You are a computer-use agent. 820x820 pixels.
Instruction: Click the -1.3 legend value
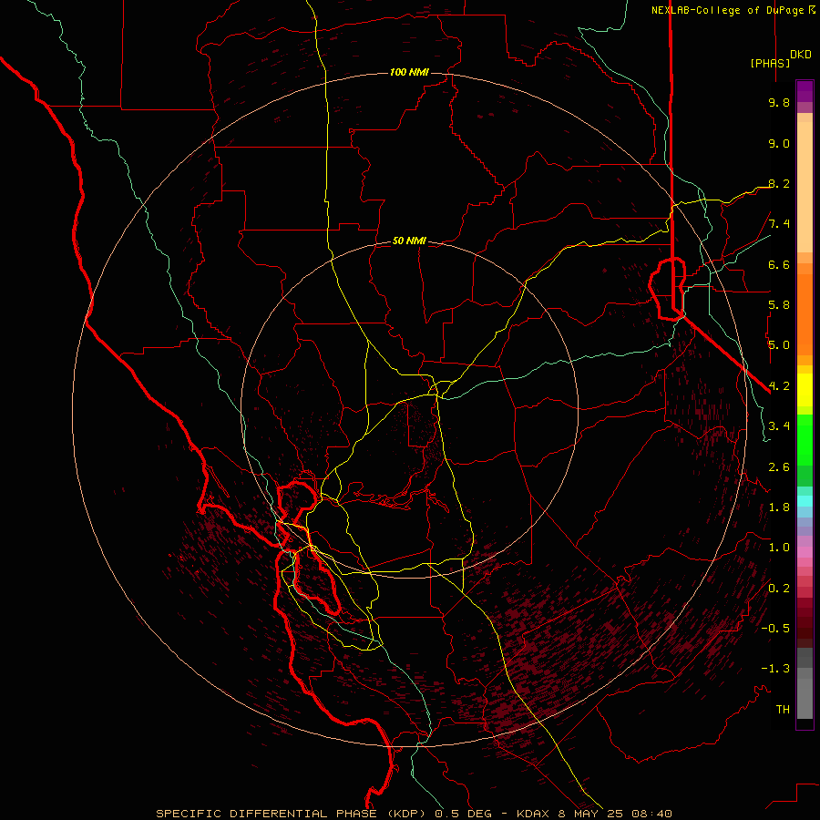(775, 669)
